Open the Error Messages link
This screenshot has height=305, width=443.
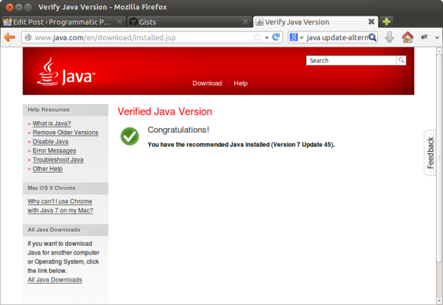(54, 150)
